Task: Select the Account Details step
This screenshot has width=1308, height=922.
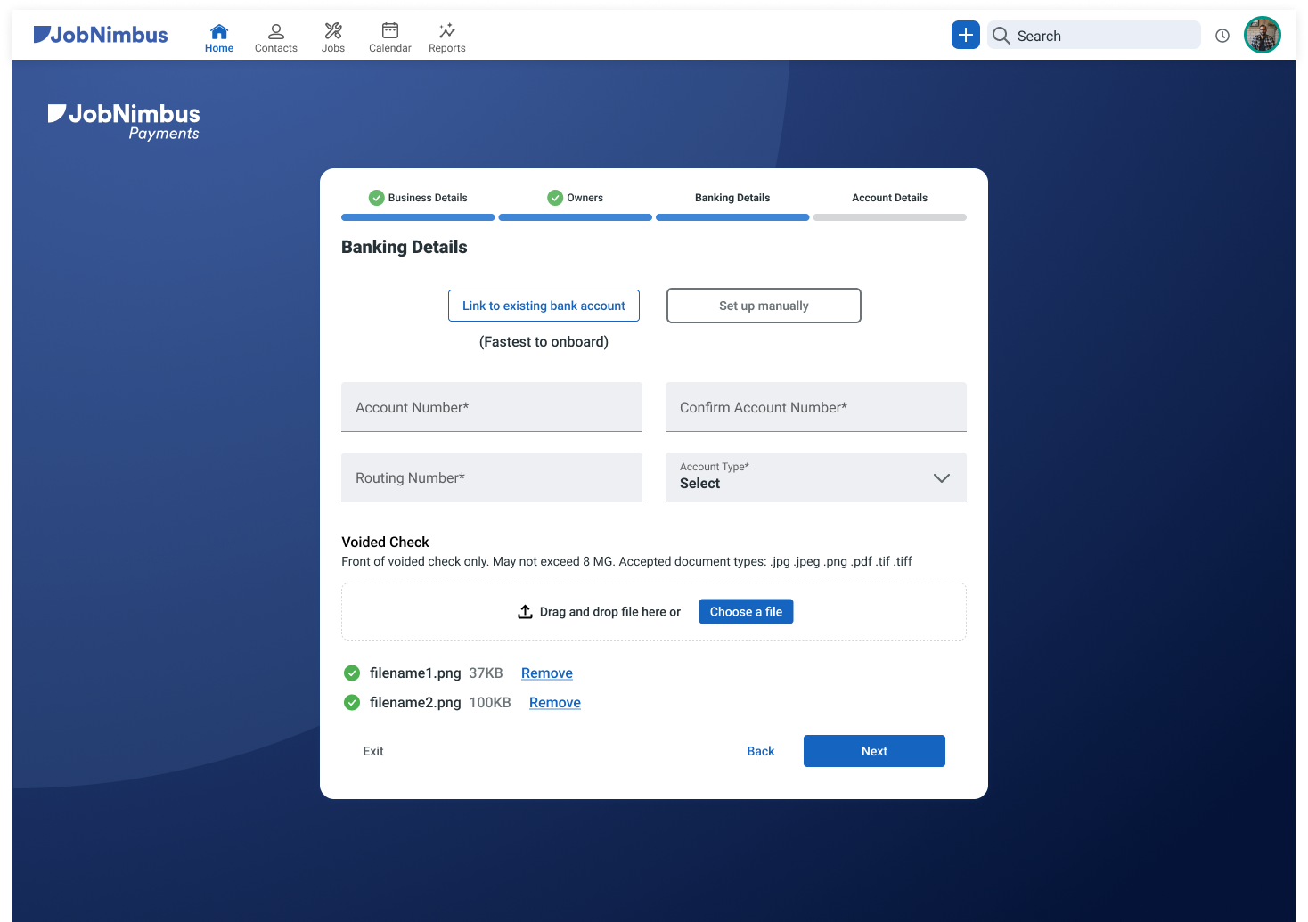Action: click(890, 198)
